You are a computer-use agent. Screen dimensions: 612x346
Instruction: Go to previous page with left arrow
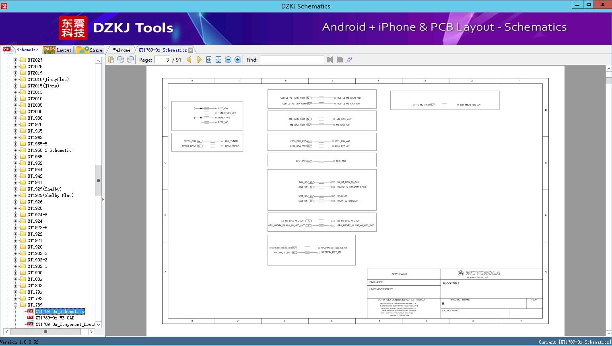point(189,60)
